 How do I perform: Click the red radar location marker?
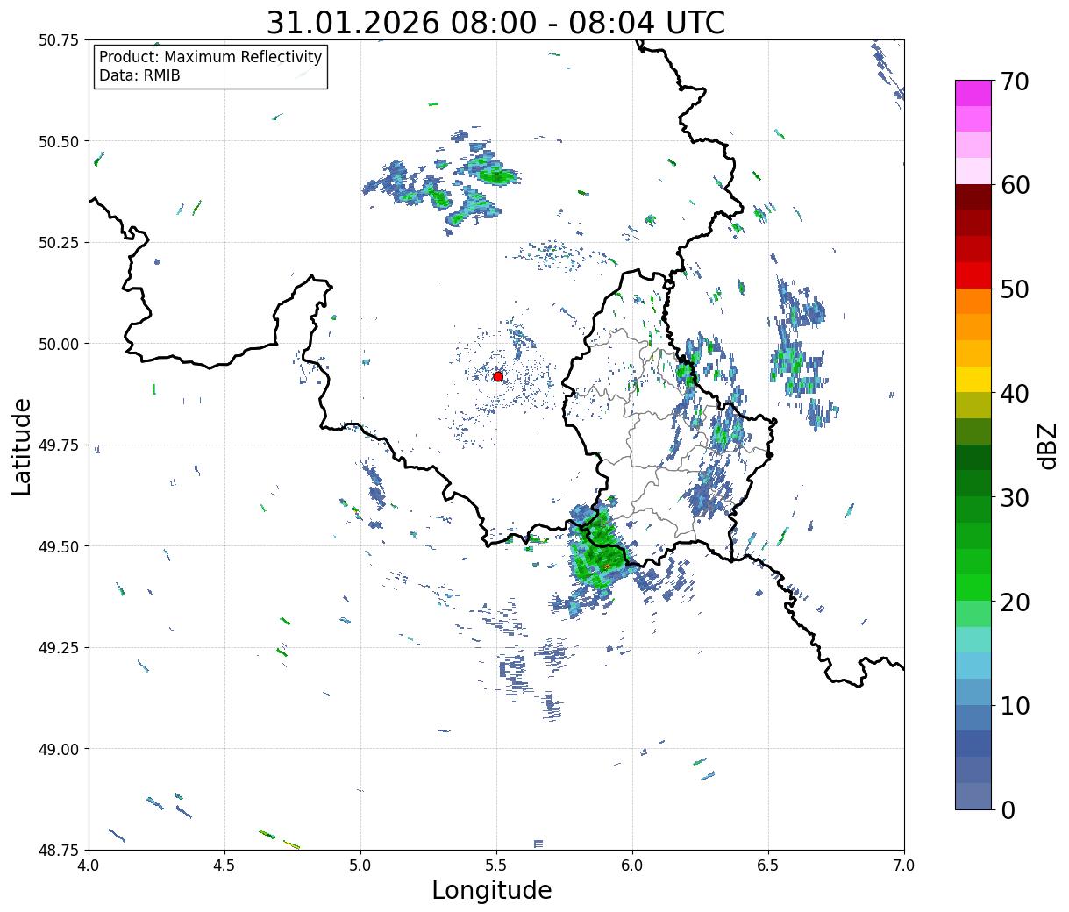[497, 376]
